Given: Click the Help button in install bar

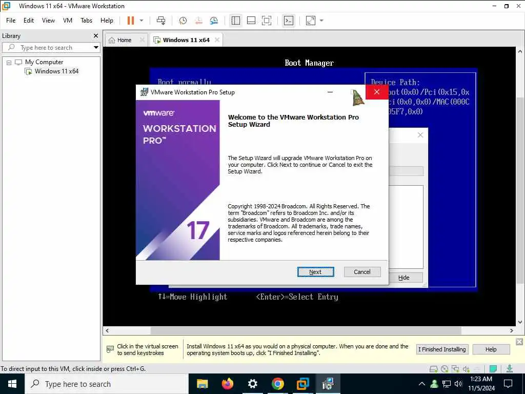Looking at the screenshot, I should pyautogui.click(x=491, y=349).
